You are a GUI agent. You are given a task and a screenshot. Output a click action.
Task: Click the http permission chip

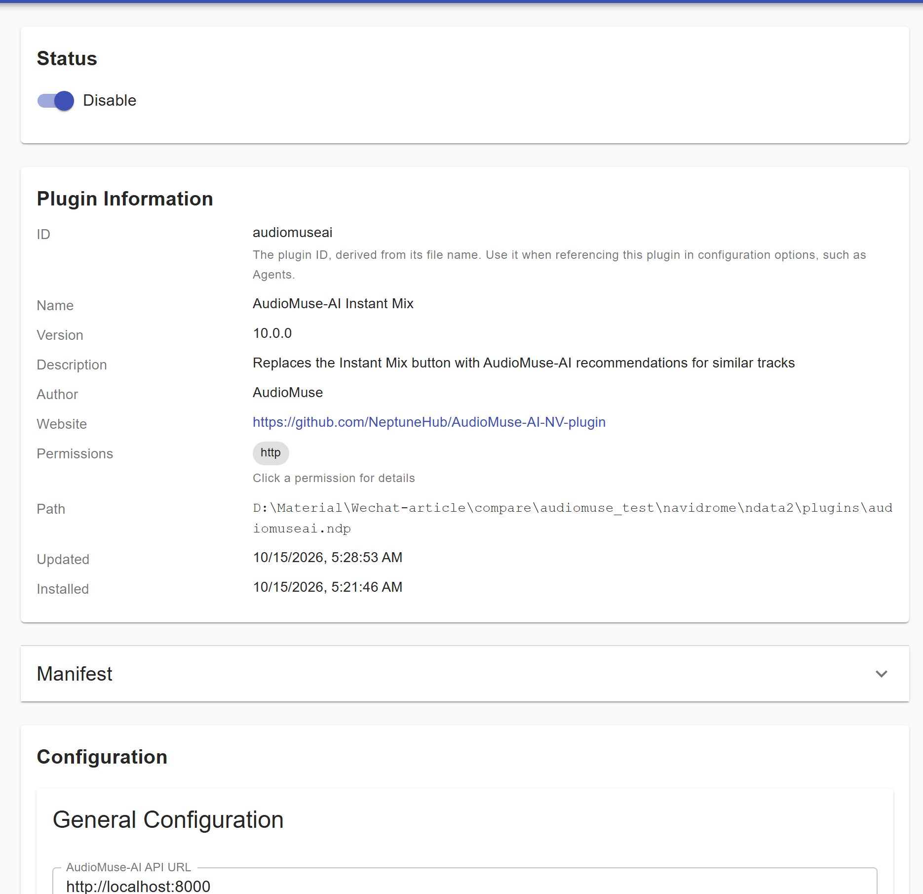point(270,453)
